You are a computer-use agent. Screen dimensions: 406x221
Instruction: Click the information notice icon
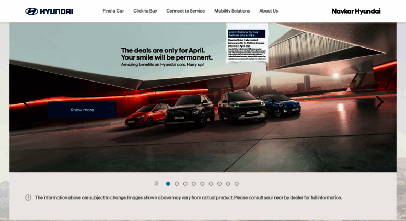pos(28,197)
